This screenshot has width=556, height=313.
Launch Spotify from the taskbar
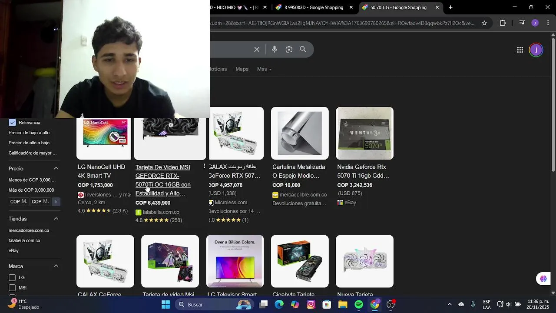pyautogui.click(x=359, y=304)
